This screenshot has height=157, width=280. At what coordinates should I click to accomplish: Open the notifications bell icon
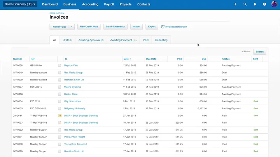pyautogui.click(x=255, y=4)
